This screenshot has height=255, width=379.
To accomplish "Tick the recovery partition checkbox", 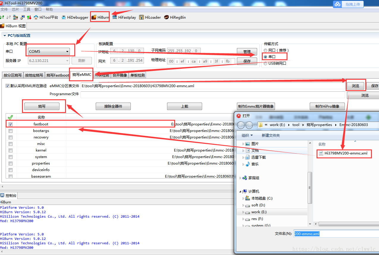I will (11, 137).
